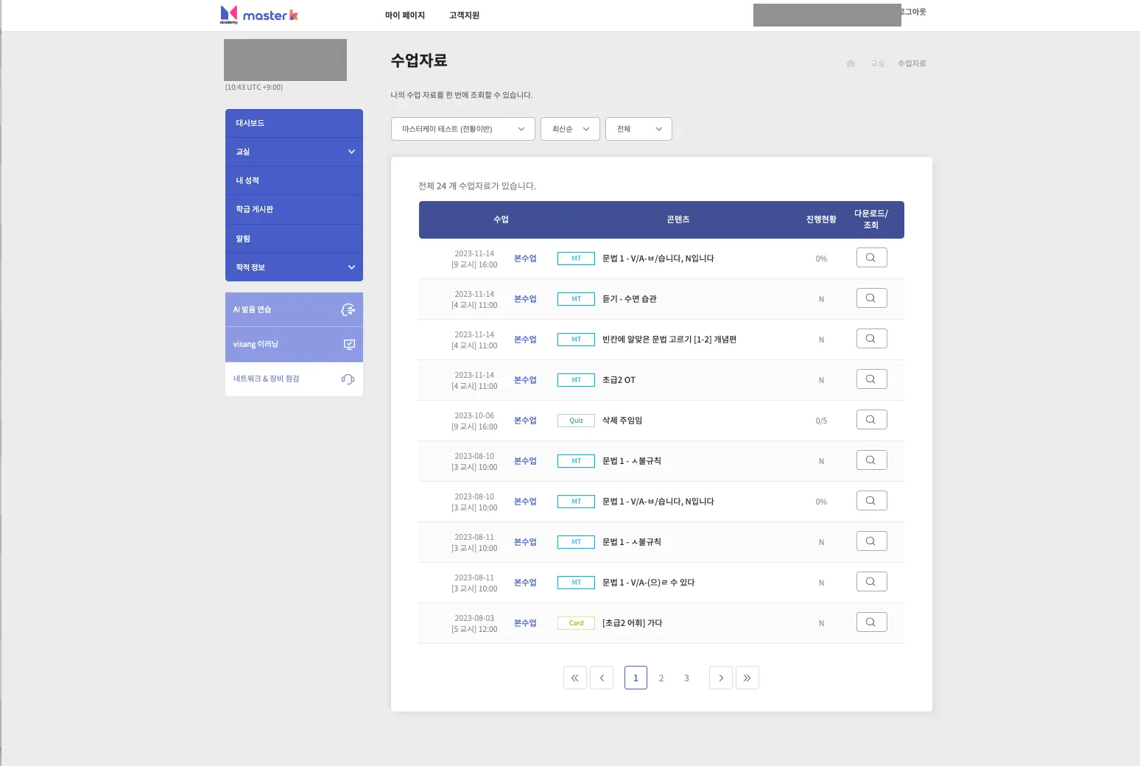Image resolution: width=1140 pixels, height=766 pixels.
Task: Click the 다운로드/조회 column header
Action: click(871, 219)
